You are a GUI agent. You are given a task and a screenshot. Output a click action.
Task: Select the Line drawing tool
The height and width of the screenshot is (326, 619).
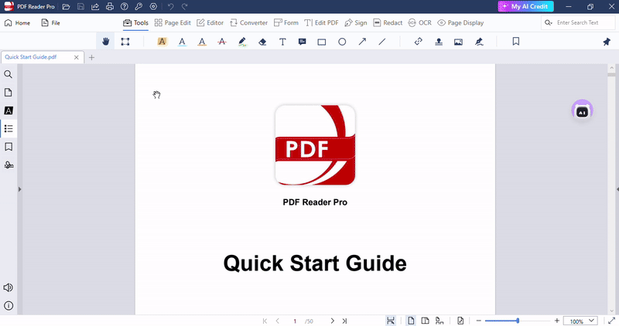click(x=381, y=42)
